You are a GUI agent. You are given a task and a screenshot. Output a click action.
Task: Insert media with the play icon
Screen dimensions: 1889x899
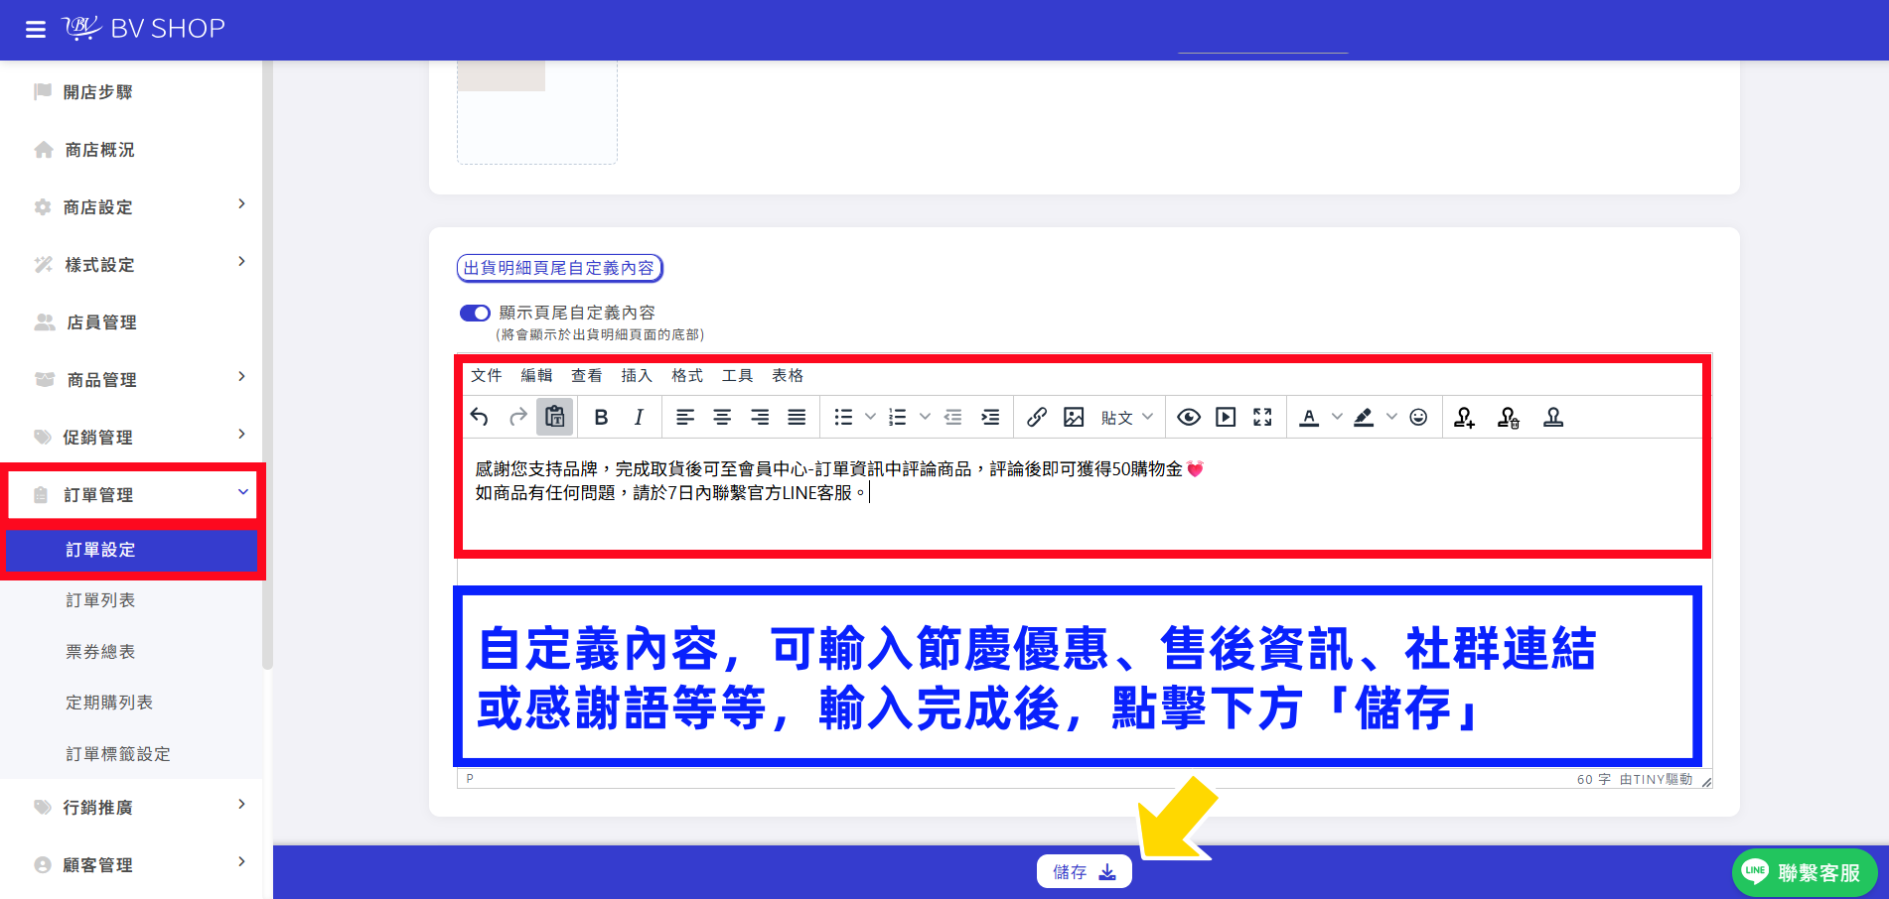coord(1227,417)
